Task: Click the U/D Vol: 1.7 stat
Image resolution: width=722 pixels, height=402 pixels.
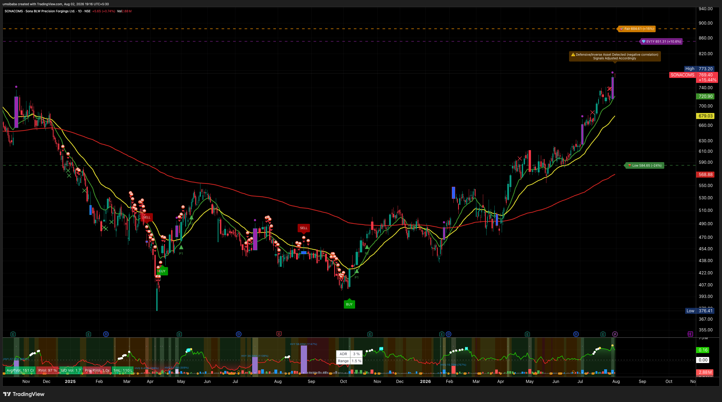Action: 71,370
